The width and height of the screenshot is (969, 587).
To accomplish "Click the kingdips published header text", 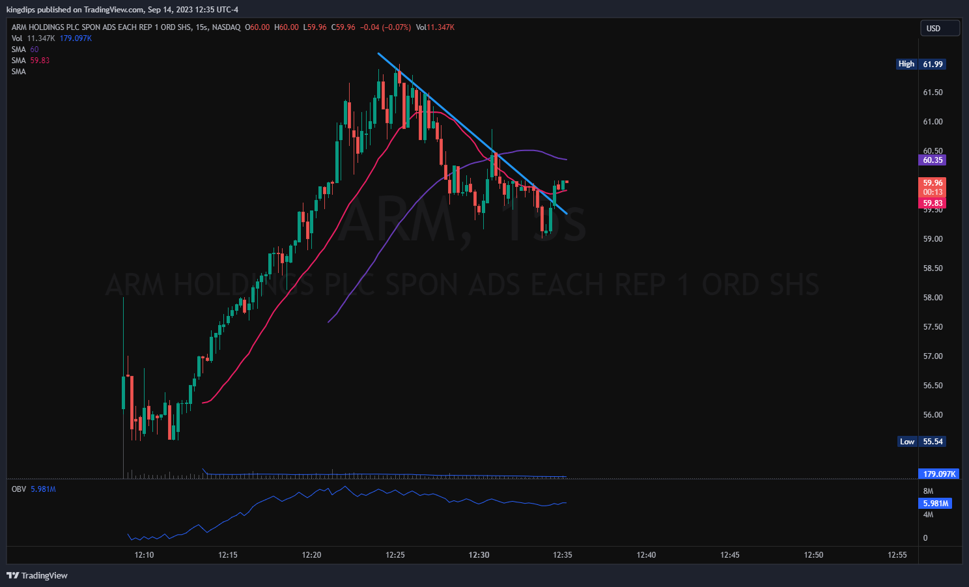I will point(122,10).
